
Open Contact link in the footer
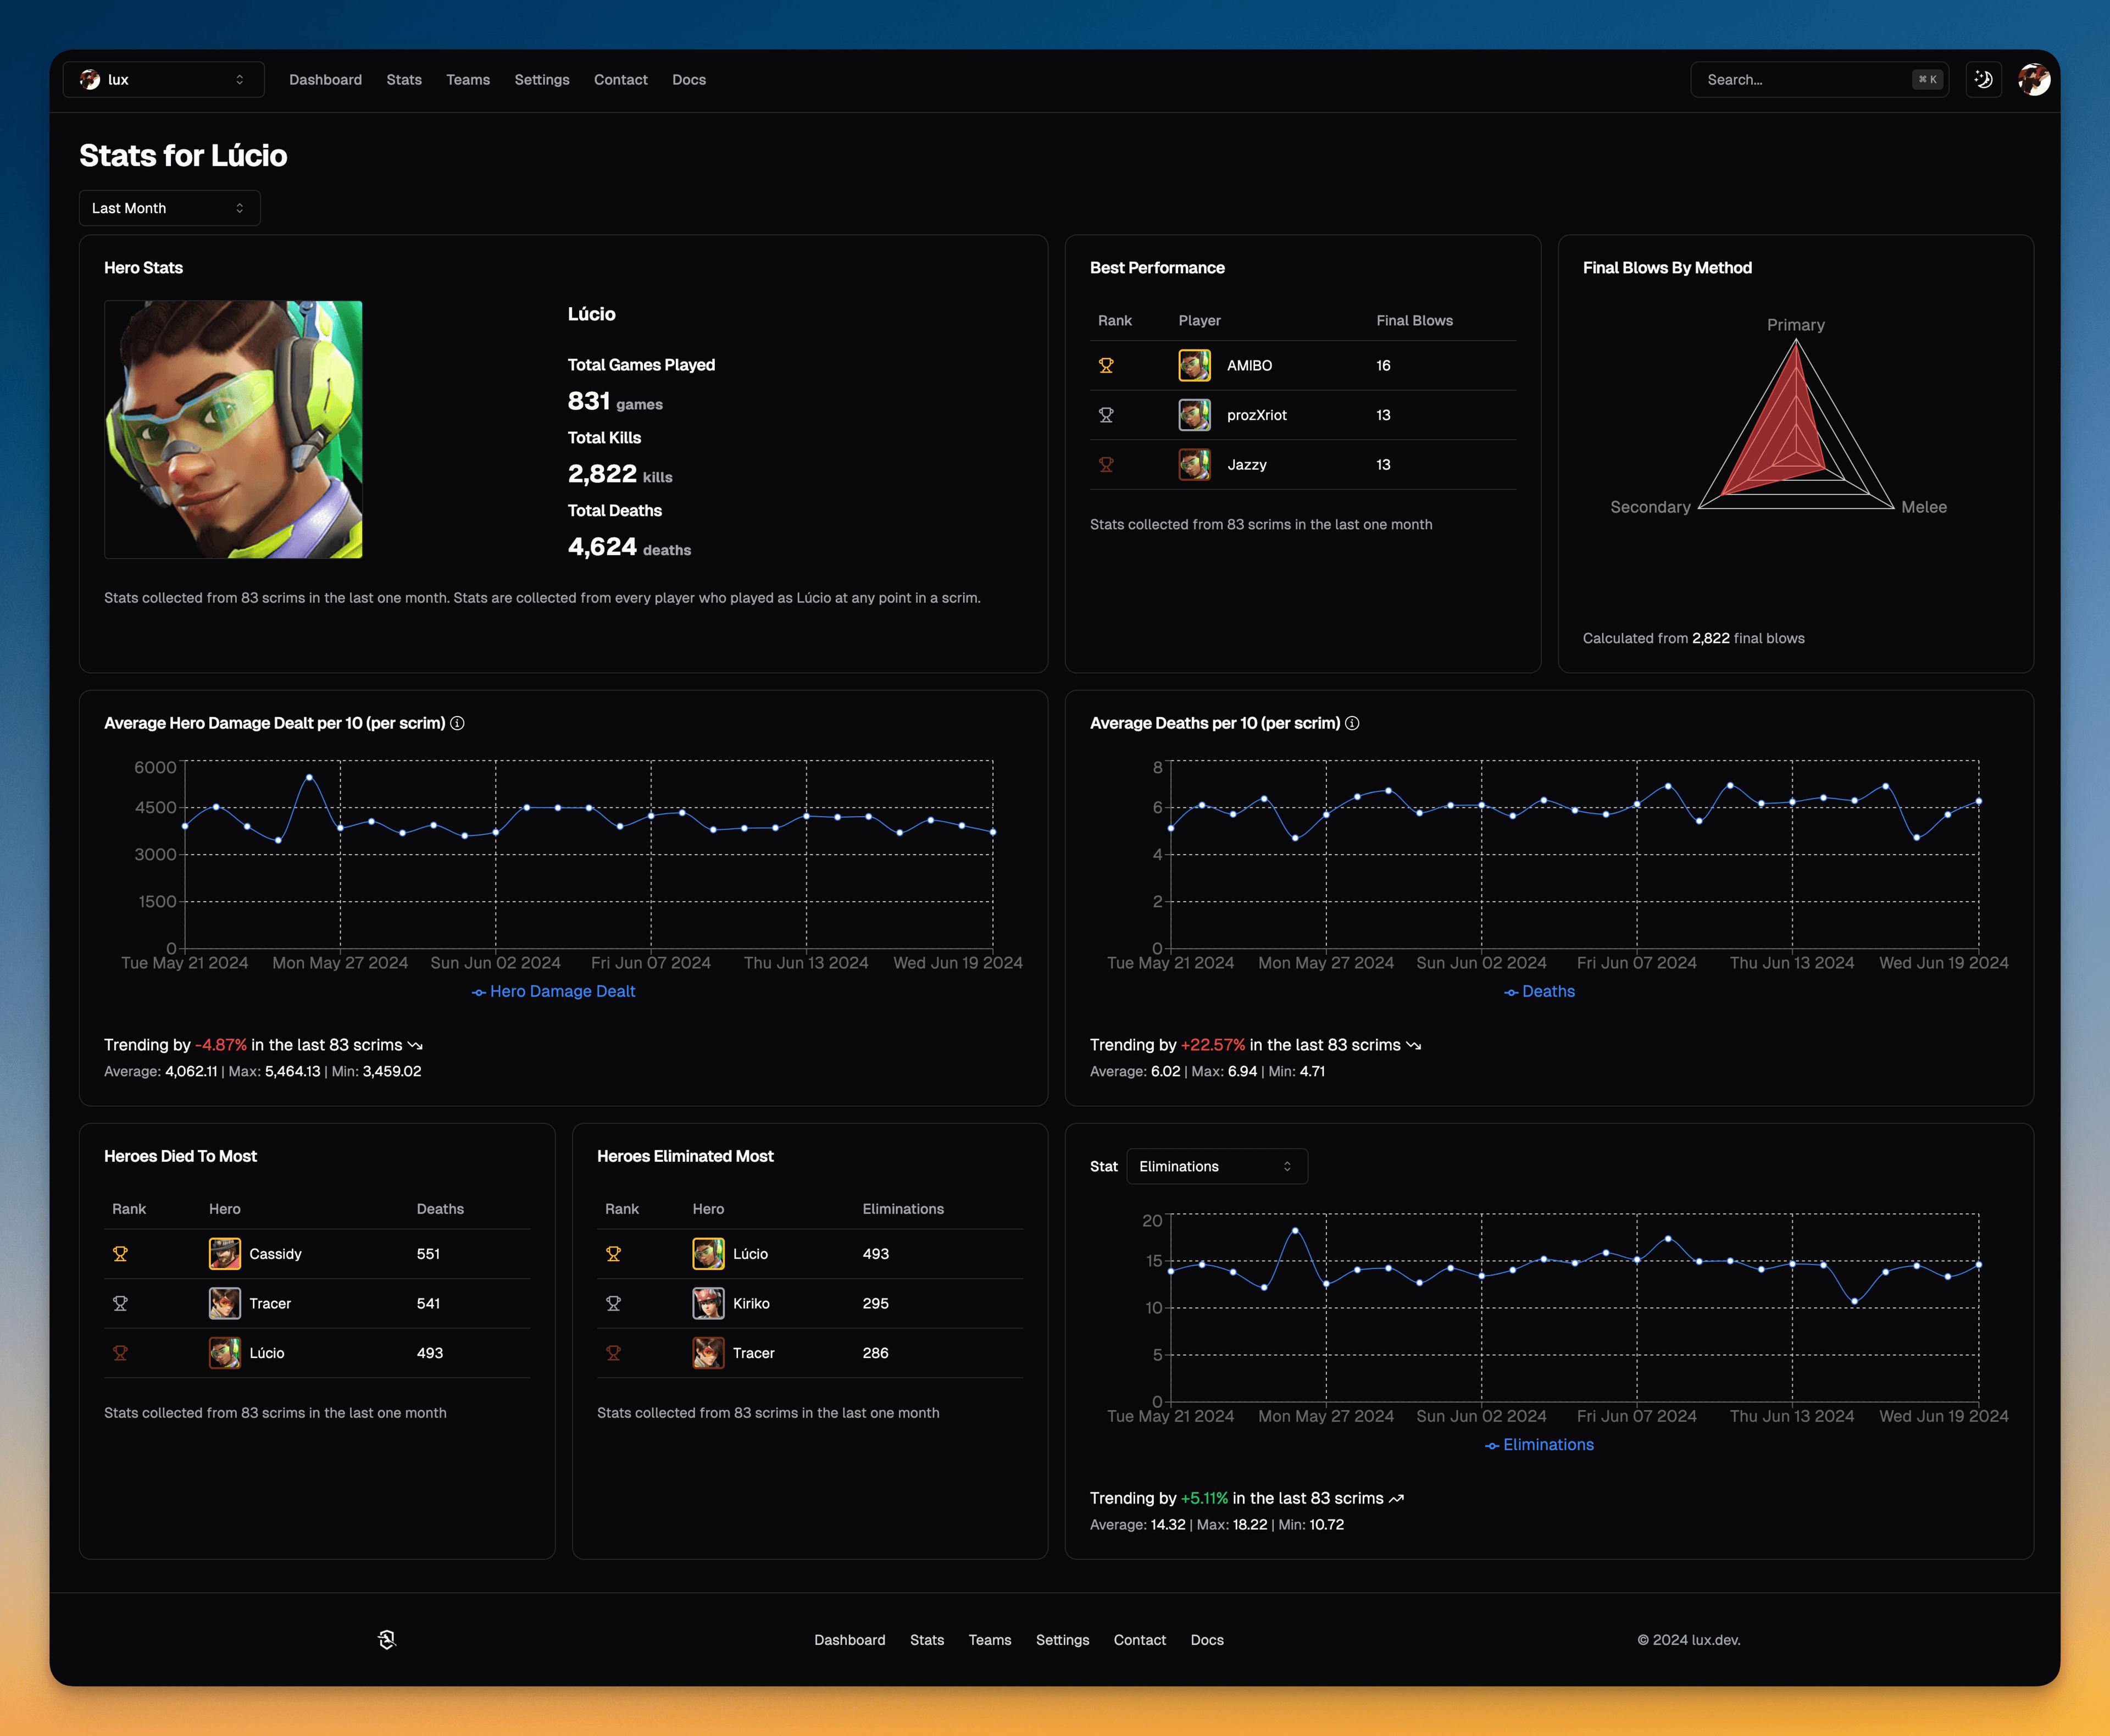[x=1139, y=1640]
